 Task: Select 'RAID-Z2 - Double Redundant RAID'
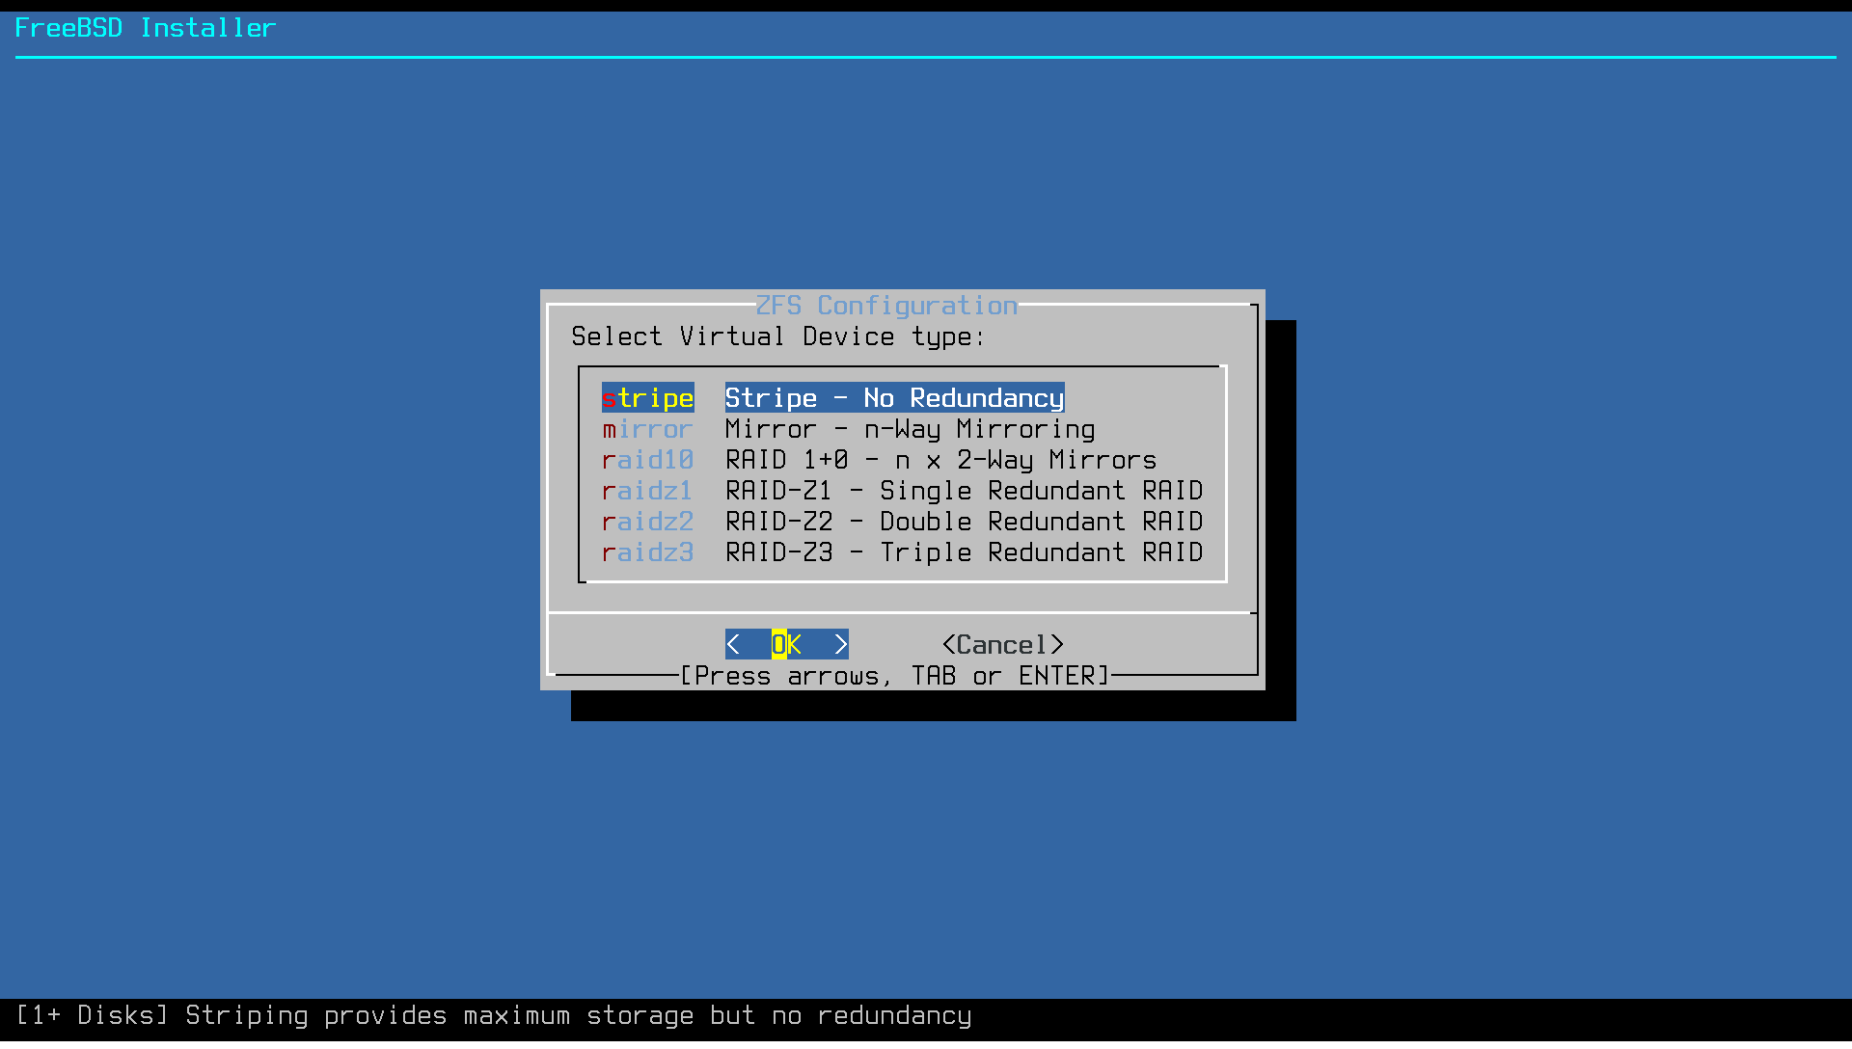(x=964, y=522)
